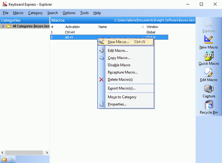Open the Move to Category submenu
The width and height of the screenshot is (222, 163).
(x=126, y=97)
